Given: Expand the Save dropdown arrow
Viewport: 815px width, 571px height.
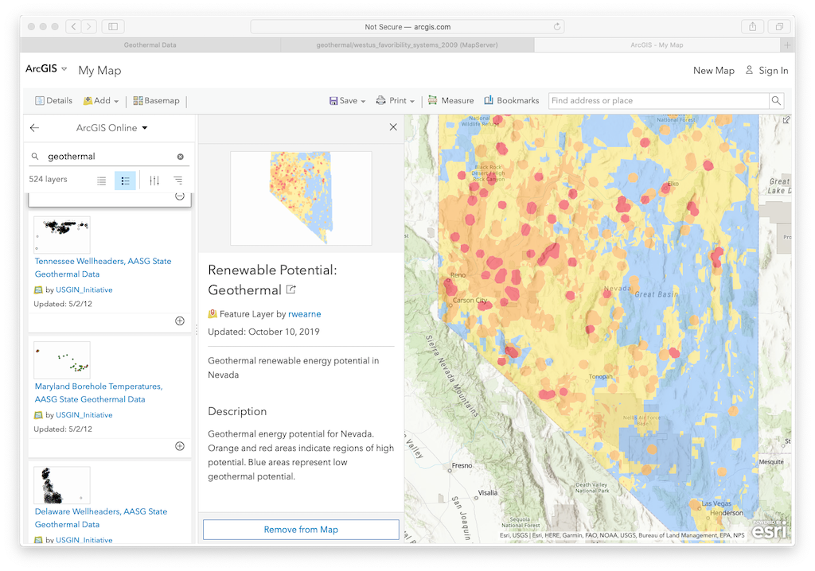Looking at the screenshot, I should [362, 100].
